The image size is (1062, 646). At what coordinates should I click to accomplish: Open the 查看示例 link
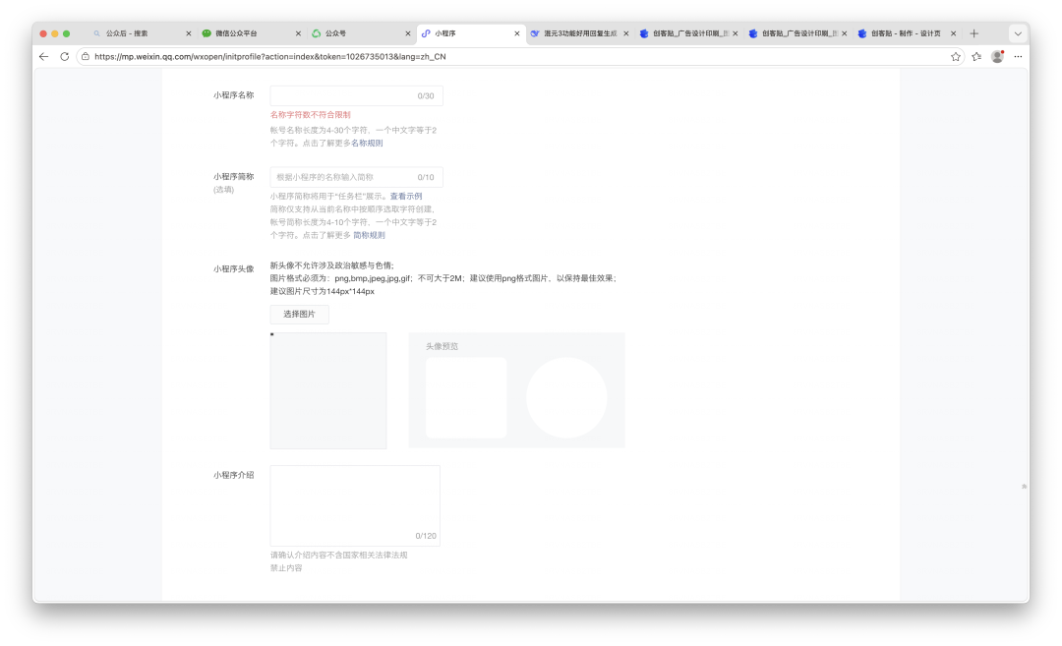[x=406, y=197]
